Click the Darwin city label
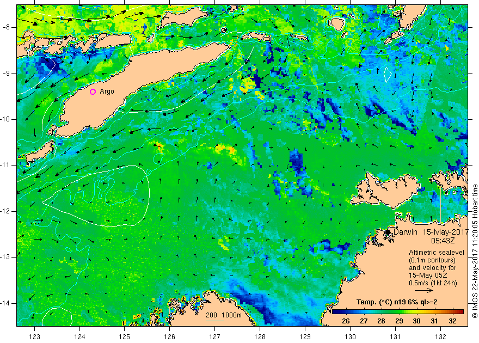The image size is (479, 343). pos(406,232)
